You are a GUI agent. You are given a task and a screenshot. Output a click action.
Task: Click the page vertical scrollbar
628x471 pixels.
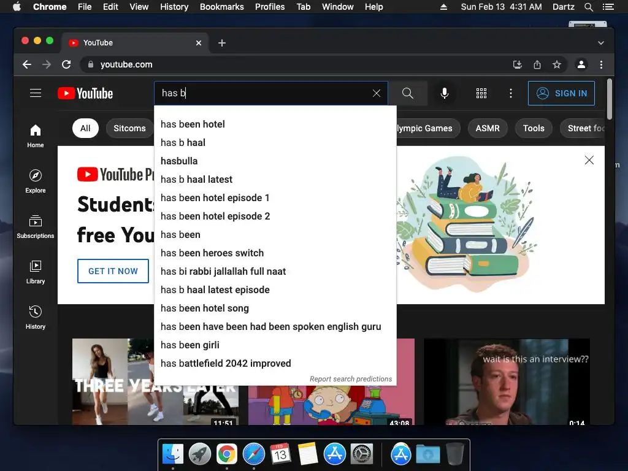tap(609, 99)
